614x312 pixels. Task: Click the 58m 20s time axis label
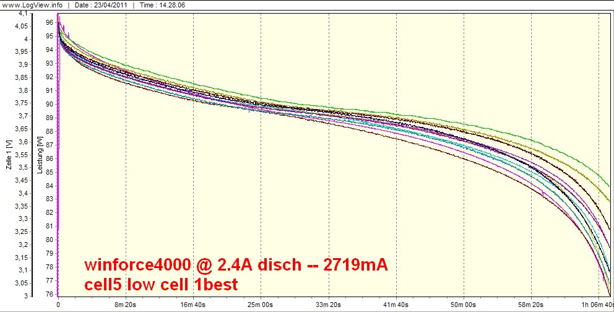pyautogui.click(x=532, y=304)
